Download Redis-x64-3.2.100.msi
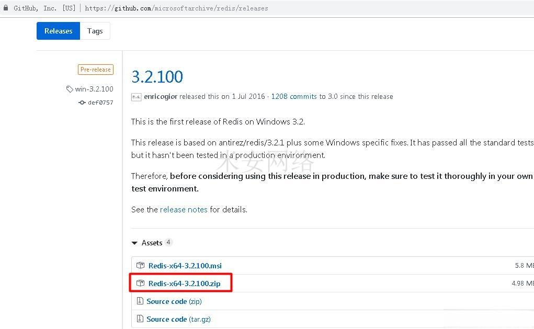 185,266
